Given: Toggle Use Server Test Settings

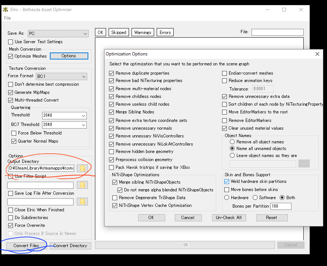Looking at the screenshot, I should [11, 42].
